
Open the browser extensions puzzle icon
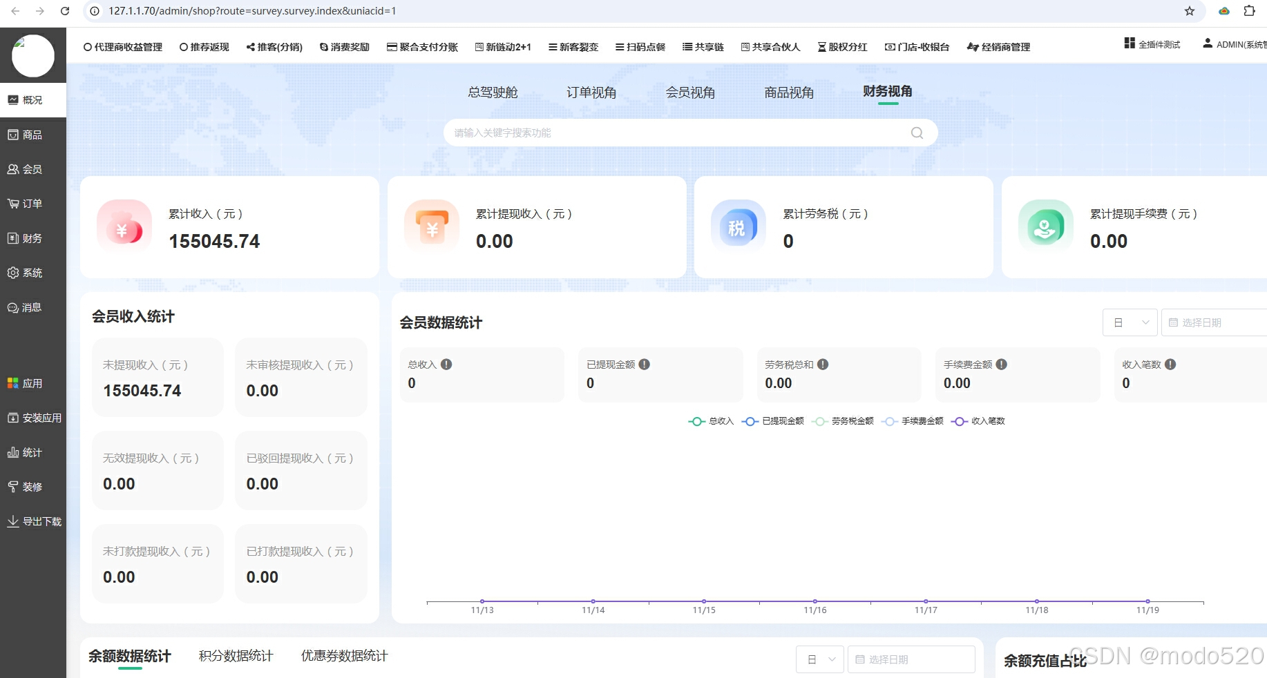point(1249,11)
